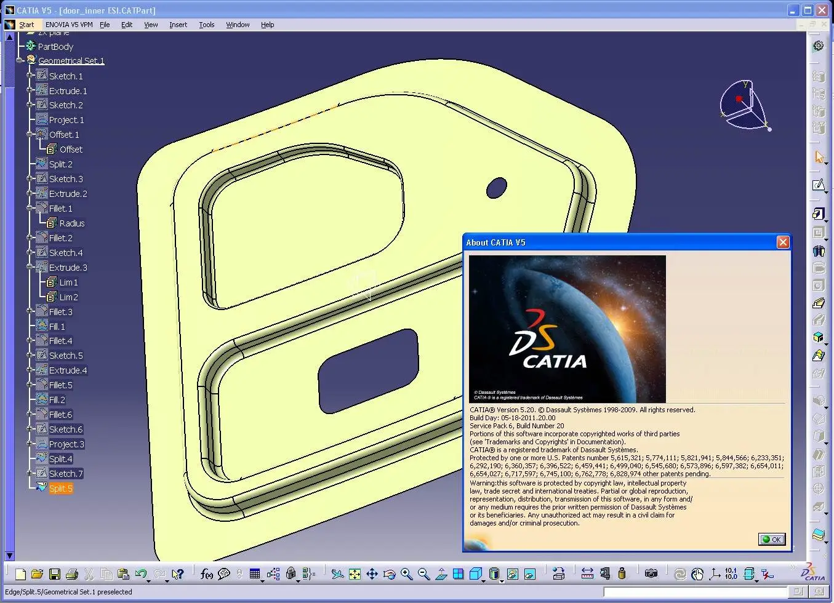Click the isometric view cube icon

tap(475, 573)
